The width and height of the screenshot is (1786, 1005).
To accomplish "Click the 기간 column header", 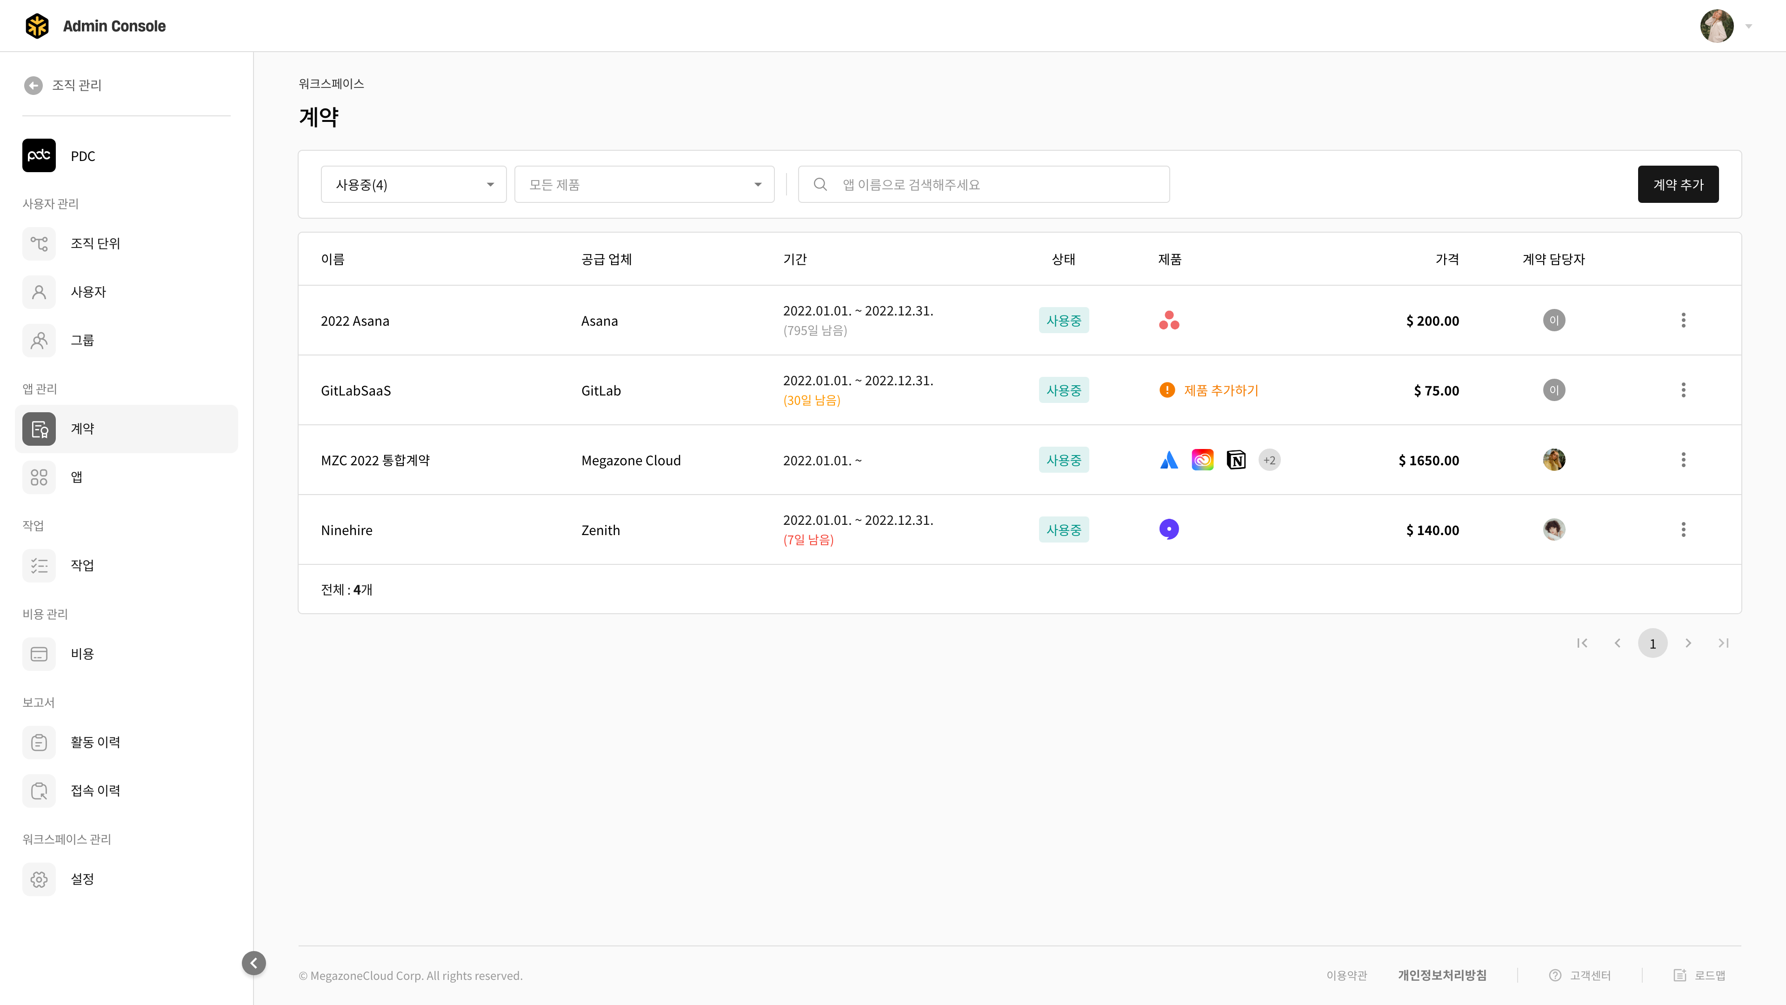I will click(794, 259).
